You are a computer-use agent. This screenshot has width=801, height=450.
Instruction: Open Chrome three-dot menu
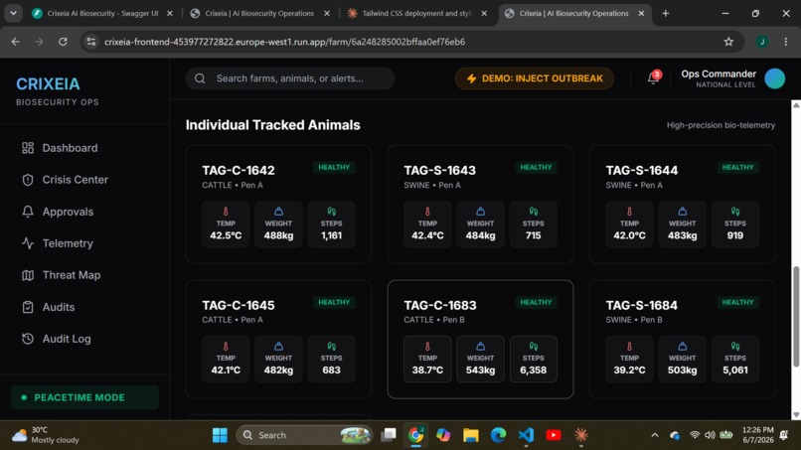coord(786,42)
